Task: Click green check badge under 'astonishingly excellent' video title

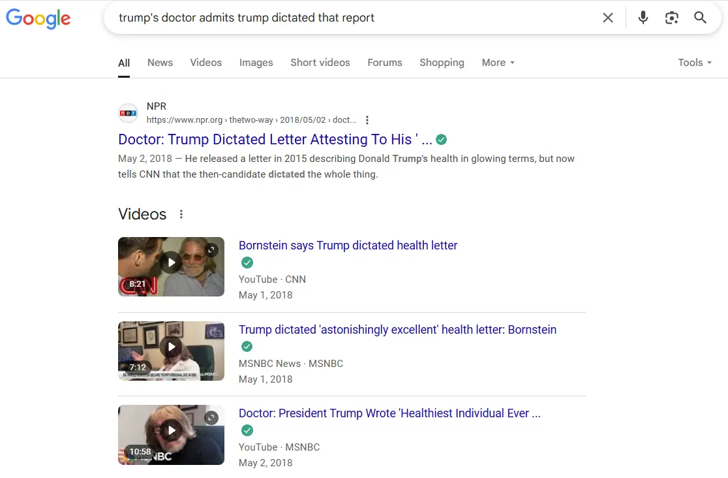Action: tap(247, 346)
